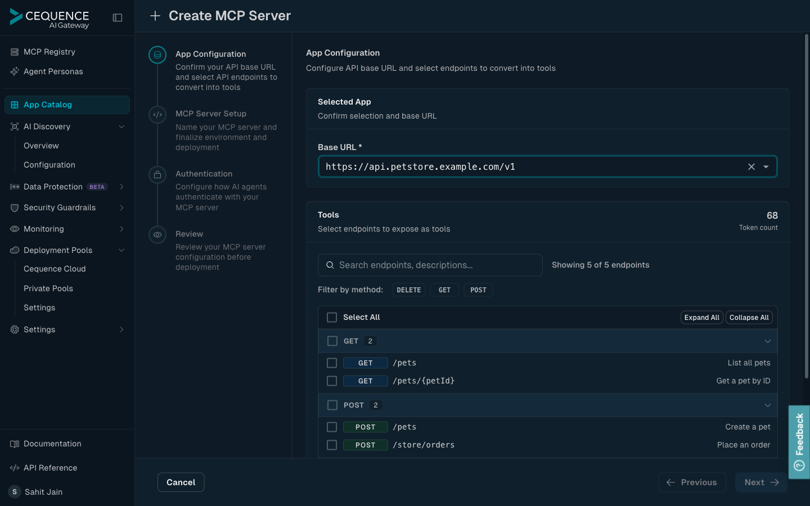Viewport: 810px width, 506px height.
Task: Expand the Monitoring submenu chevron
Action: pyautogui.click(x=121, y=229)
